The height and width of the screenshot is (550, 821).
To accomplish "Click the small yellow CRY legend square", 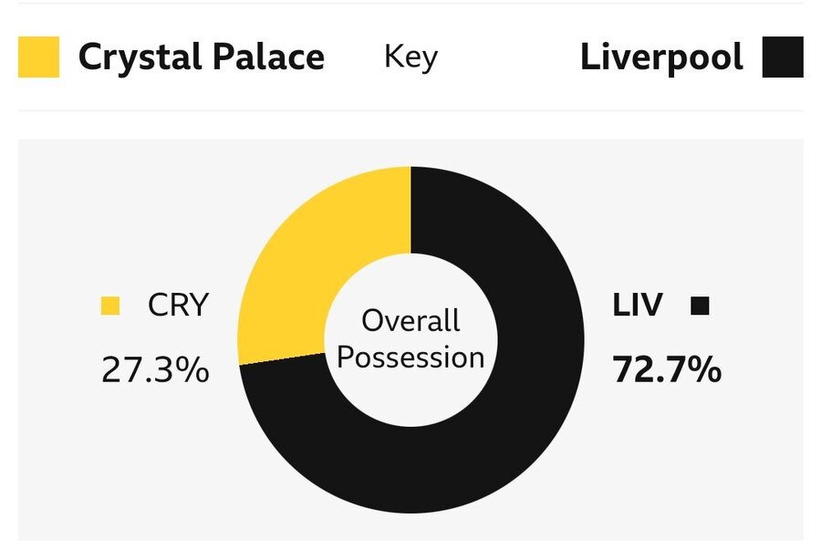I will [x=110, y=306].
